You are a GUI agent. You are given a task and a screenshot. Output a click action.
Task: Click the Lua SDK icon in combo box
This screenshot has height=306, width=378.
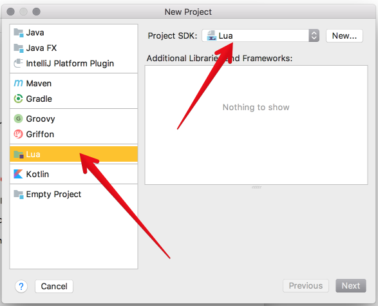[212, 35]
